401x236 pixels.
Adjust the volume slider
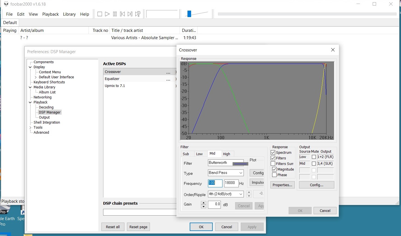pos(189,14)
